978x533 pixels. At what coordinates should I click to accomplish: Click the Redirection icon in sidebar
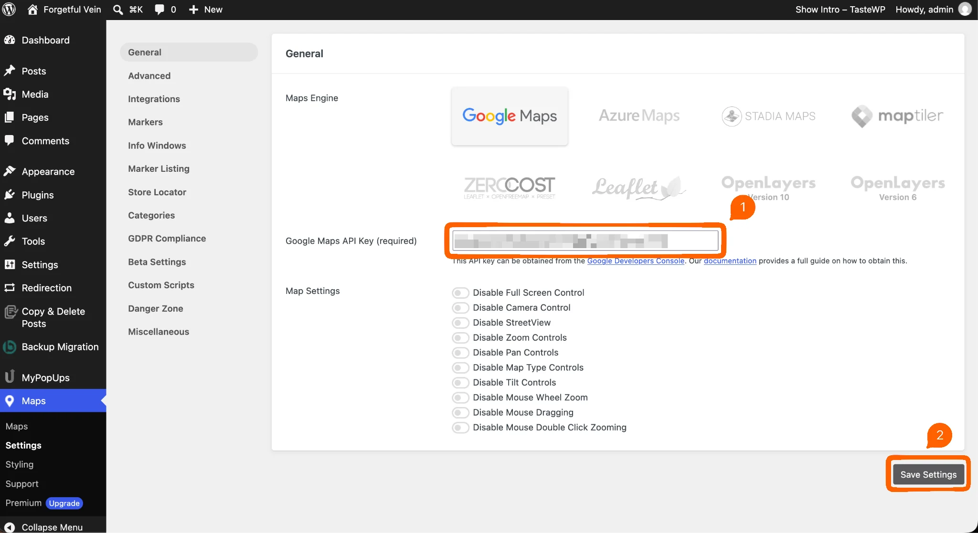tap(10, 288)
